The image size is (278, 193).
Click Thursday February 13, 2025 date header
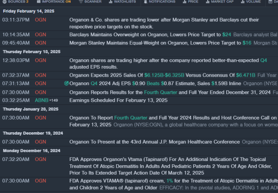32,52
